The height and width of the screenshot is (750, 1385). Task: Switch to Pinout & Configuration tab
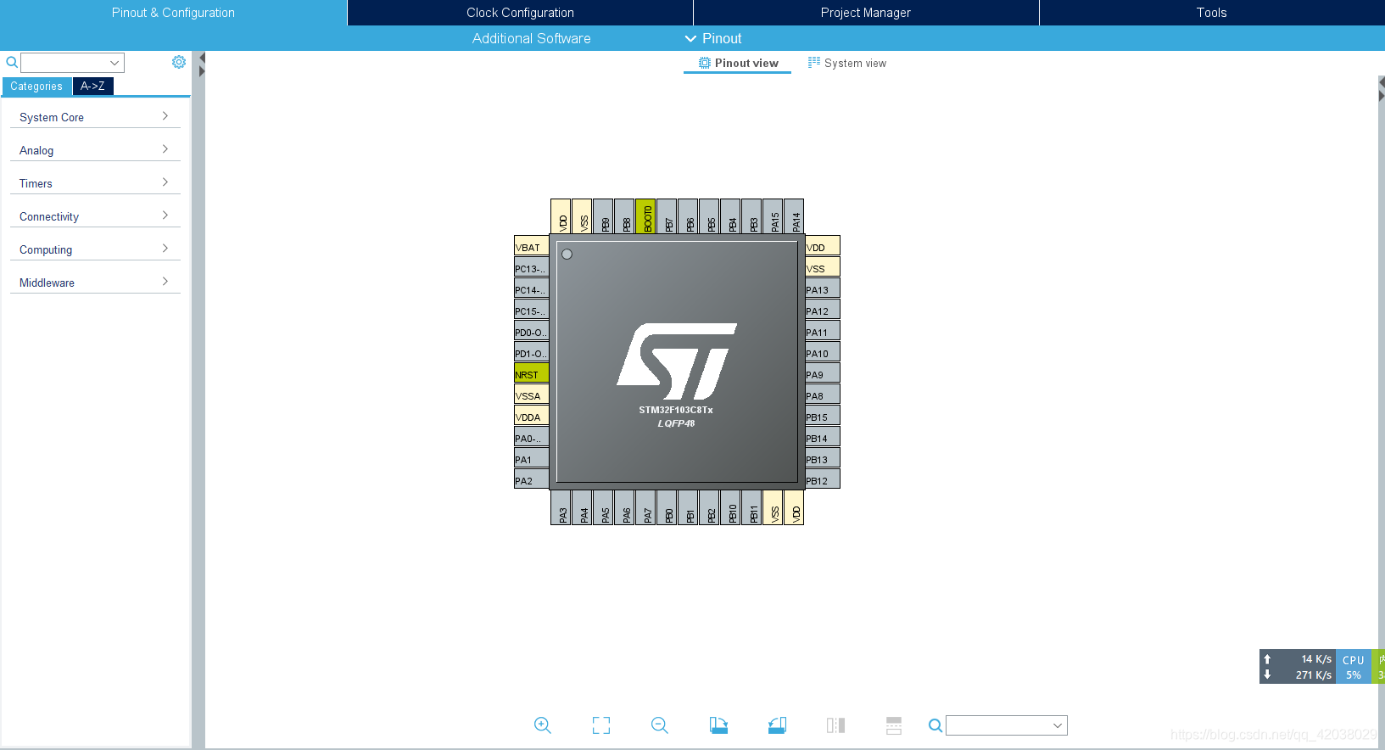click(173, 13)
